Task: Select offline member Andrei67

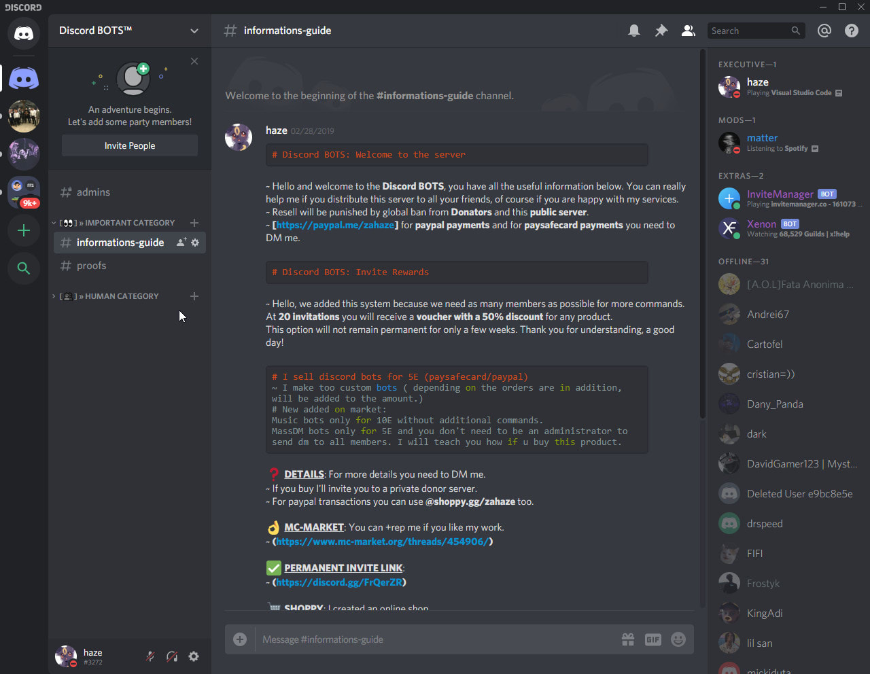Action: 788,314
